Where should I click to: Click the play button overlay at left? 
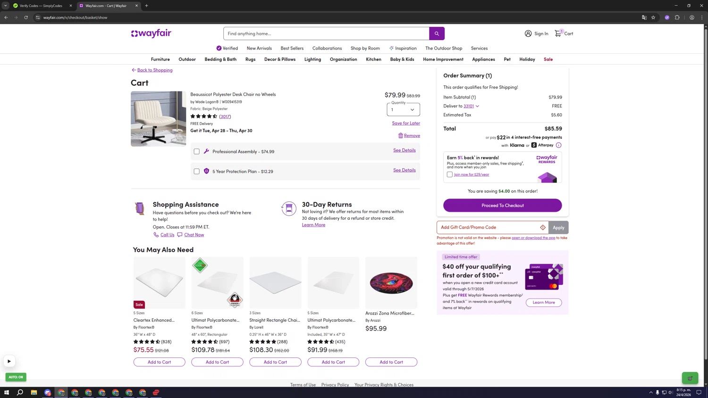tap(9, 361)
